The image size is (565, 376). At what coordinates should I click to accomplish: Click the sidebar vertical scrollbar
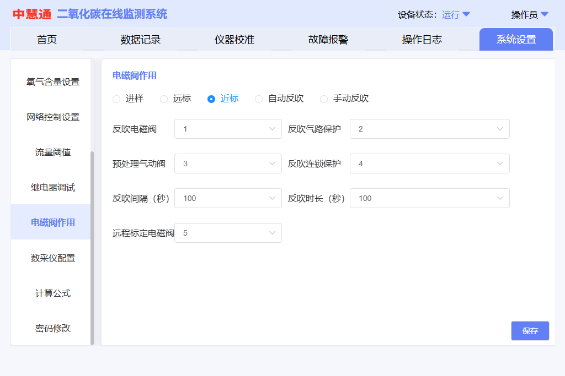click(92, 248)
